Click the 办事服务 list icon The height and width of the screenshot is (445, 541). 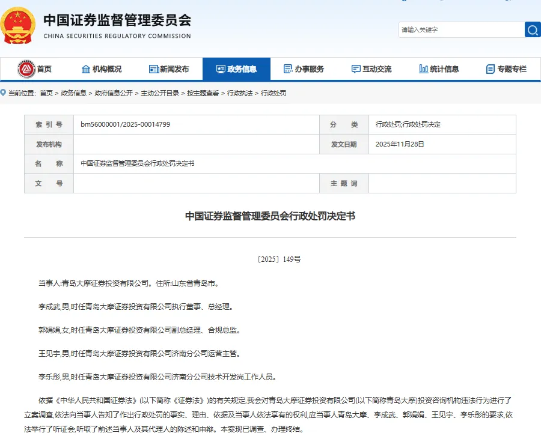click(x=288, y=69)
